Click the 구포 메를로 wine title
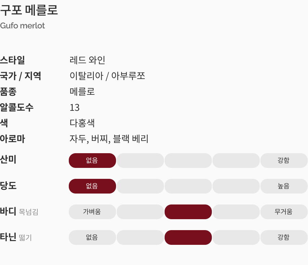 tap(29, 10)
